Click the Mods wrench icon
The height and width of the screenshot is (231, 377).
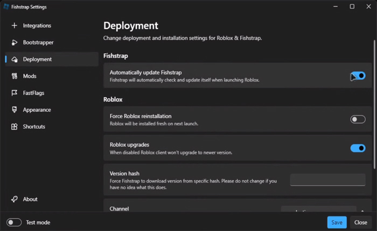click(x=15, y=76)
